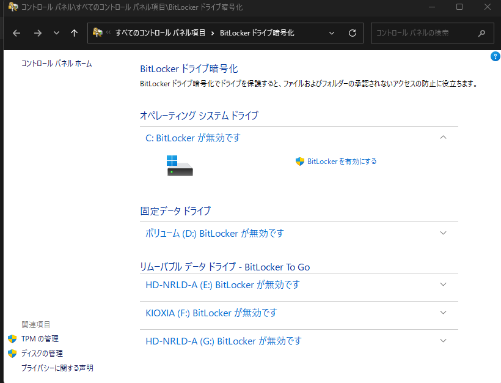Click the blue help question mark icon

click(x=496, y=56)
